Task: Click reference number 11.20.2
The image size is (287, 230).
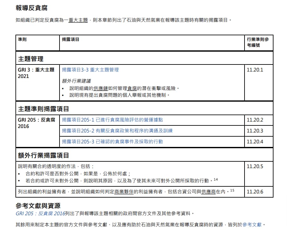Action: [x=255, y=120]
